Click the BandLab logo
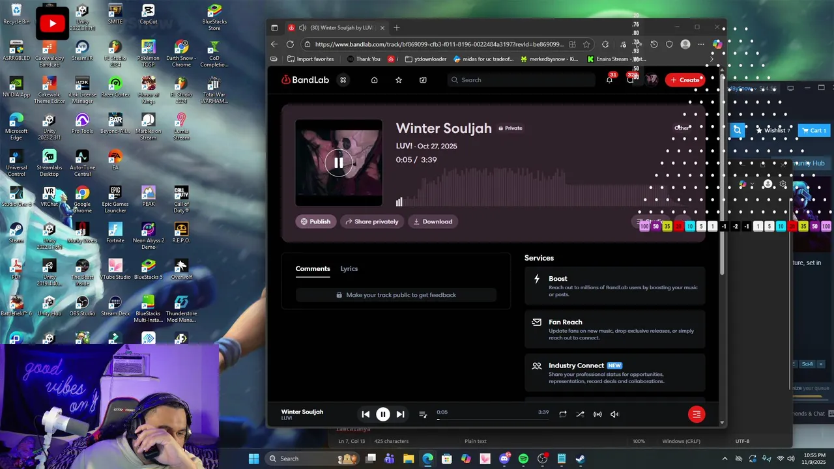Viewport: 834px width, 469px height. pos(305,80)
